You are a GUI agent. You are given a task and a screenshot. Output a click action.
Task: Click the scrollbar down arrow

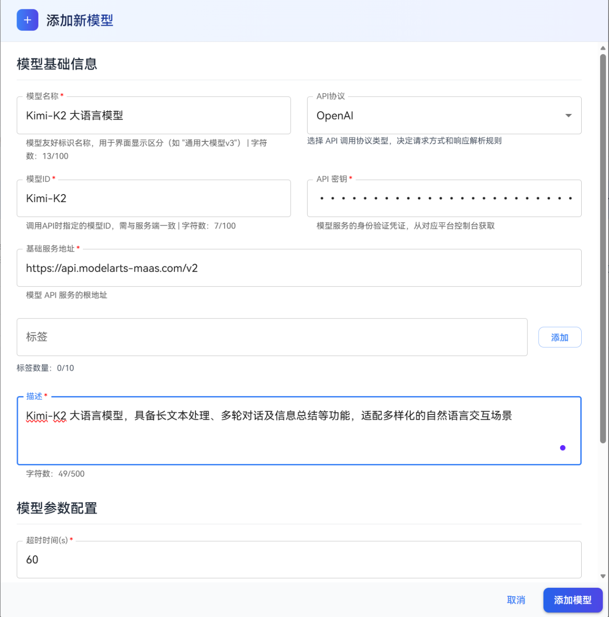pyautogui.click(x=603, y=576)
